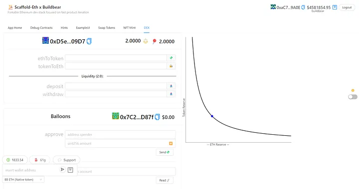
Task: Focus the deposit input field
Action: pyautogui.click(x=116, y=86)
